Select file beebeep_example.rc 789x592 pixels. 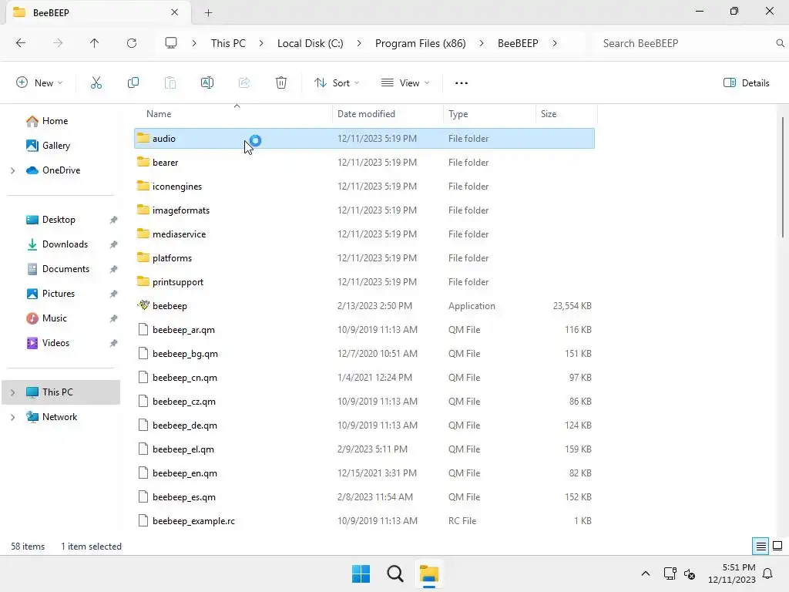coord(364,521)
